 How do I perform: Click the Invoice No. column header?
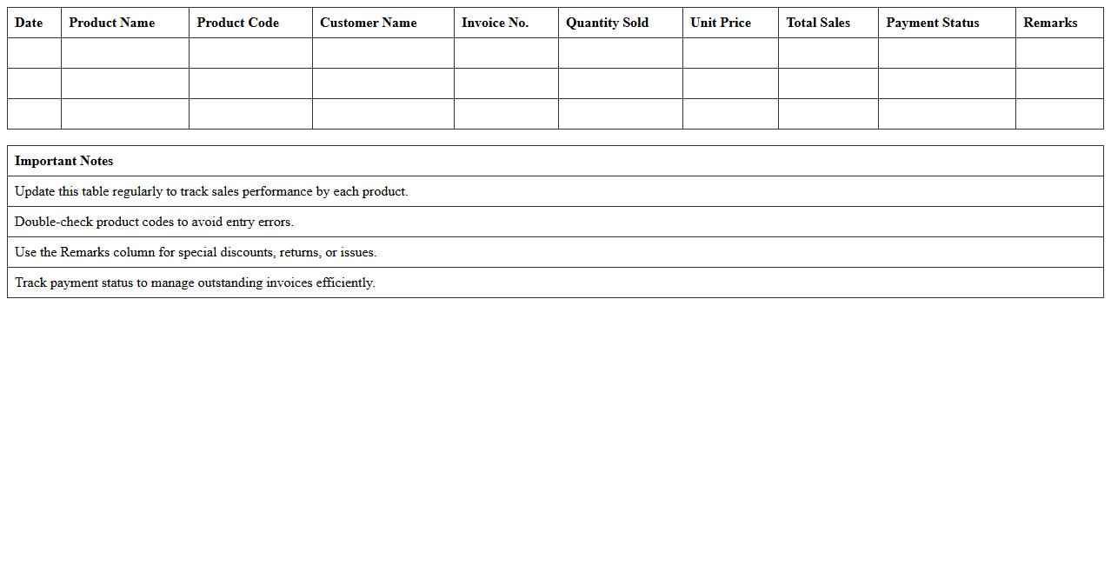pyautogui.click(x=495, y=23)
